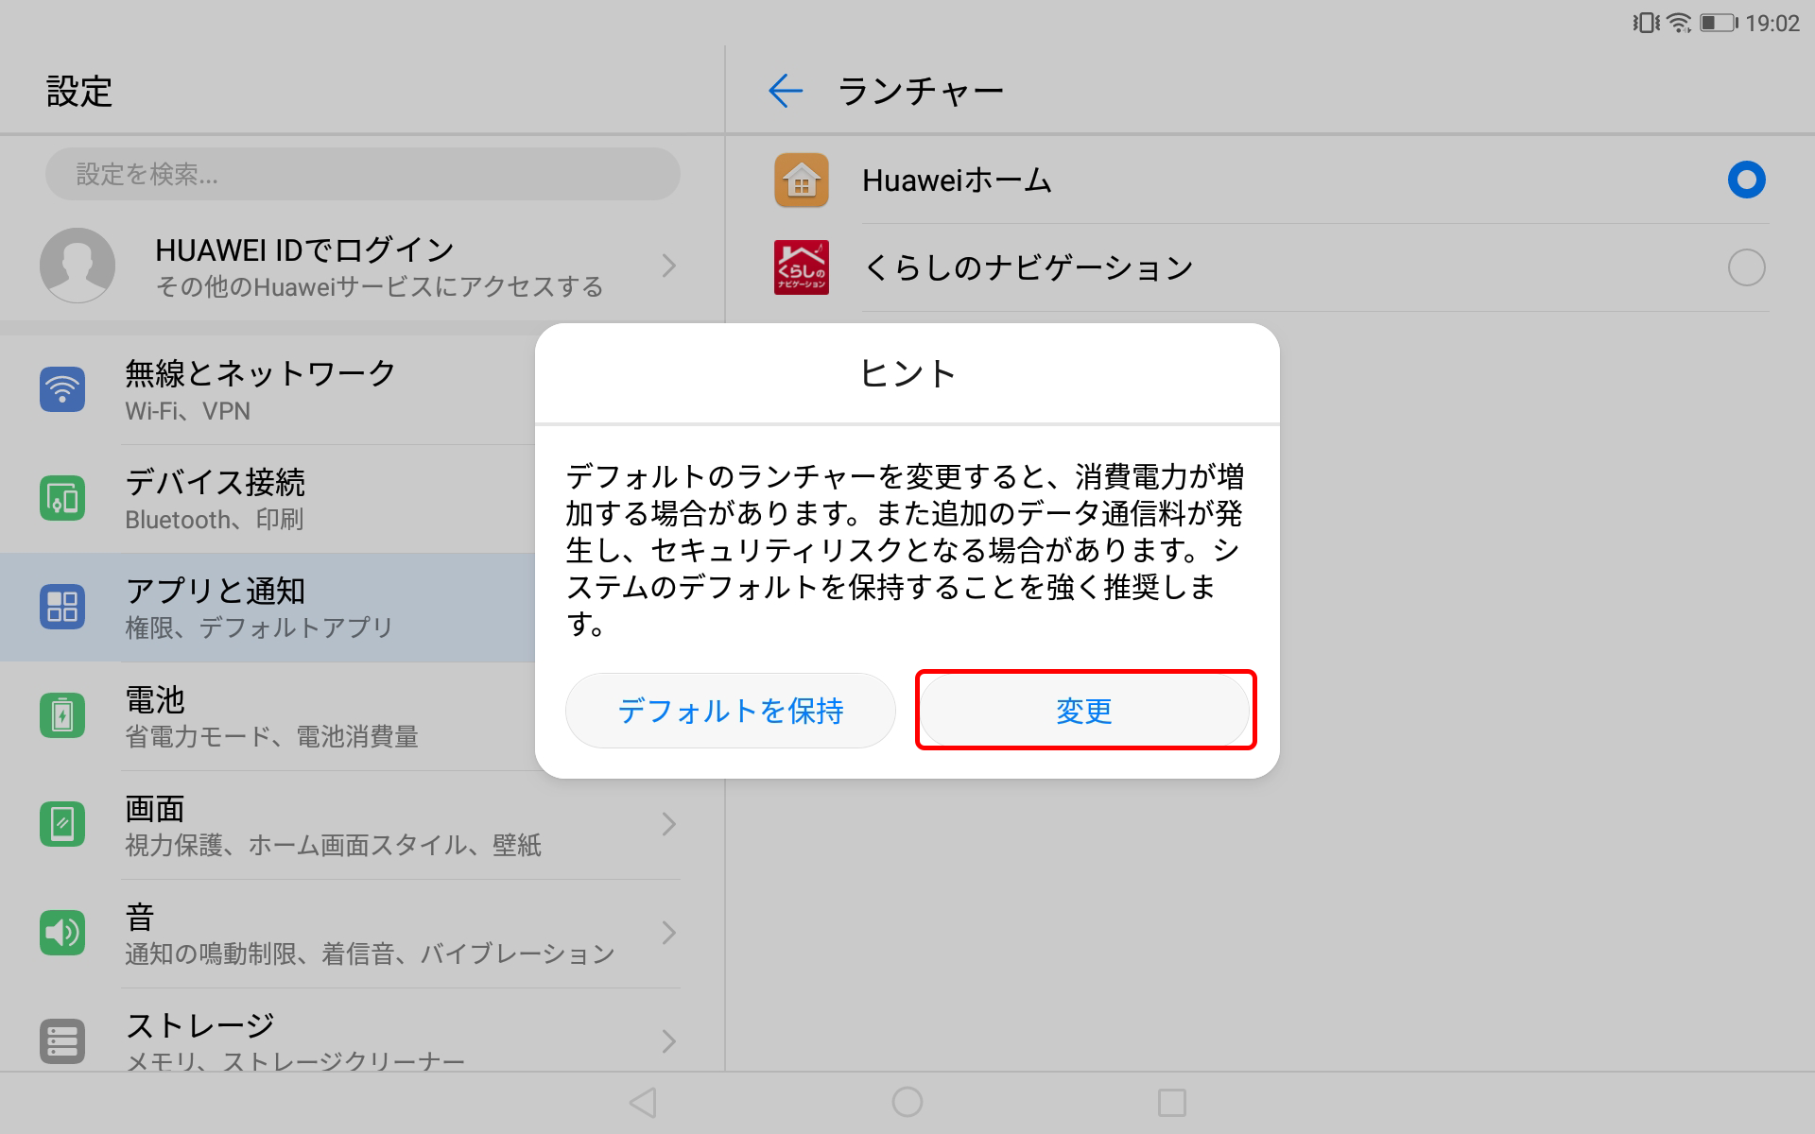
Task: Tap the vibrate mode status icon
Action: pyautogui.click(x=1647, y=23)
